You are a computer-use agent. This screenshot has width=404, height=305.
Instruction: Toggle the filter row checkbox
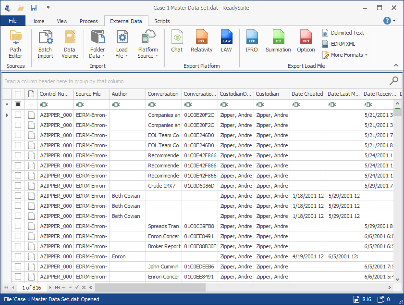click(x=18, y=104)
